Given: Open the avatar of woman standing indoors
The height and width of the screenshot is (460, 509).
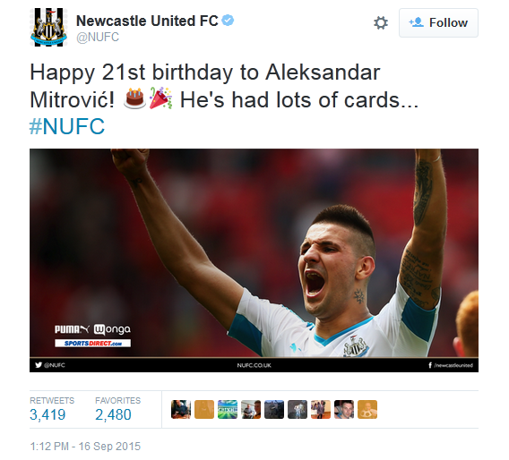Looking at the screenshot, I should (x=321, y=409).
